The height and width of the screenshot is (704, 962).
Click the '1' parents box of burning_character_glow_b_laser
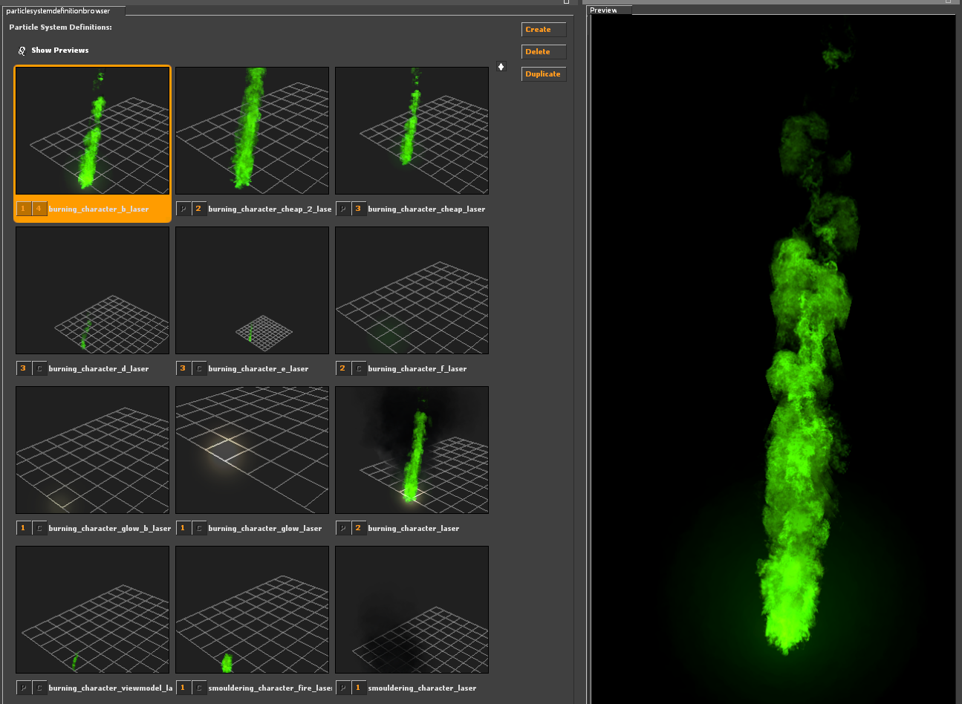point(24,528)
